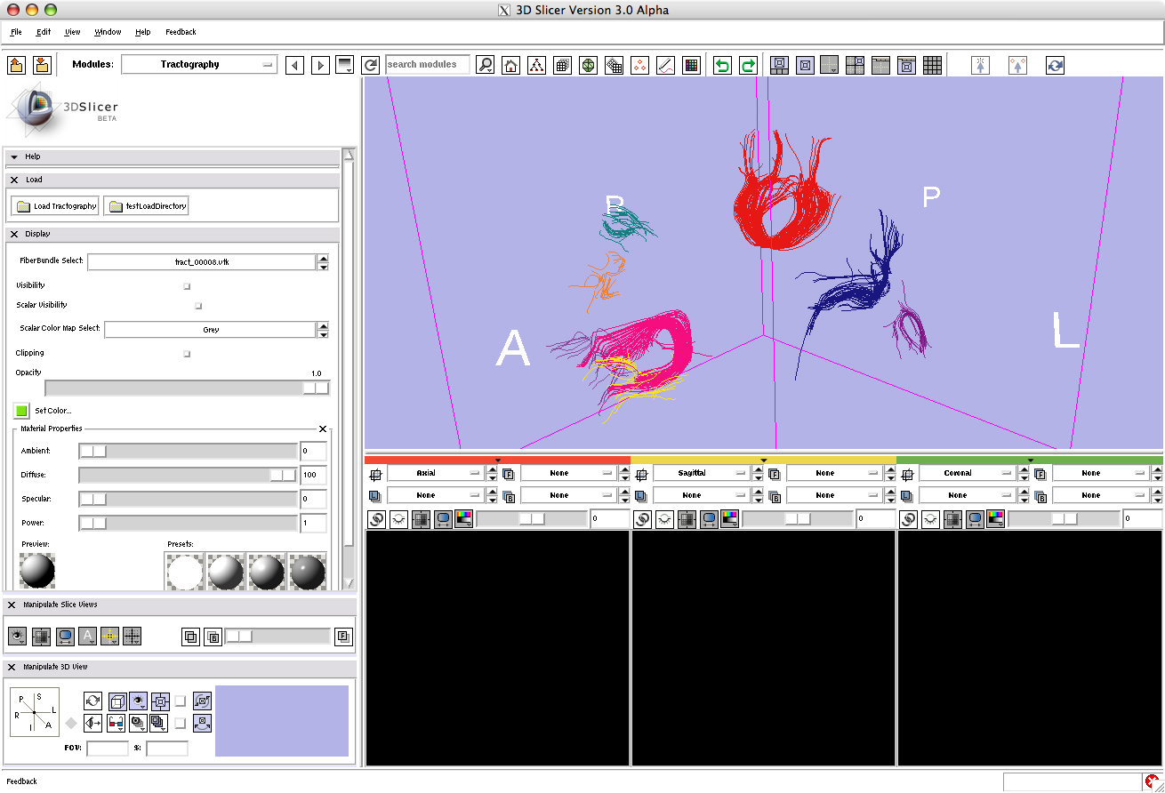Click the undo arrow in toolbar
Screen dimensions: 1165x793
tap(723, 65)
